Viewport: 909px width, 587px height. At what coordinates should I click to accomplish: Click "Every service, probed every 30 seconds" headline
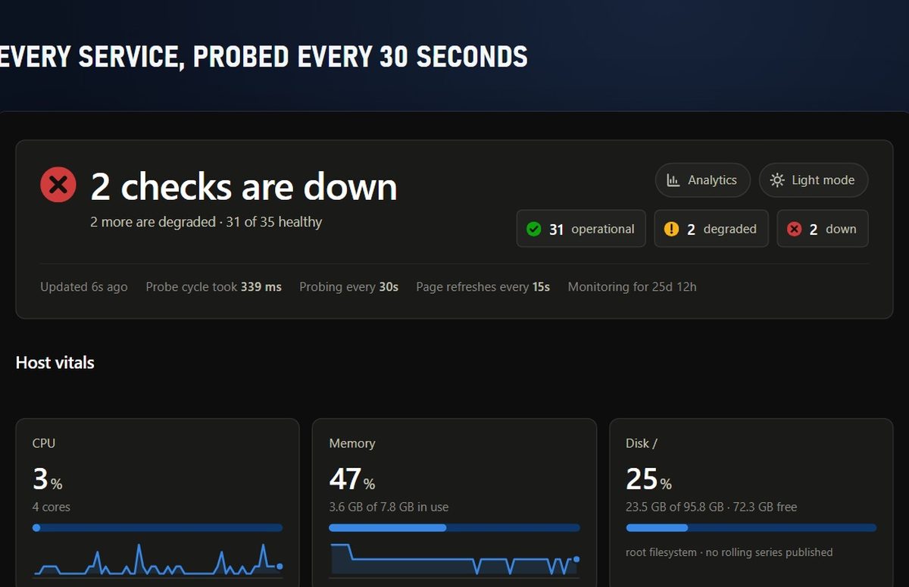(x=264, y=58)
